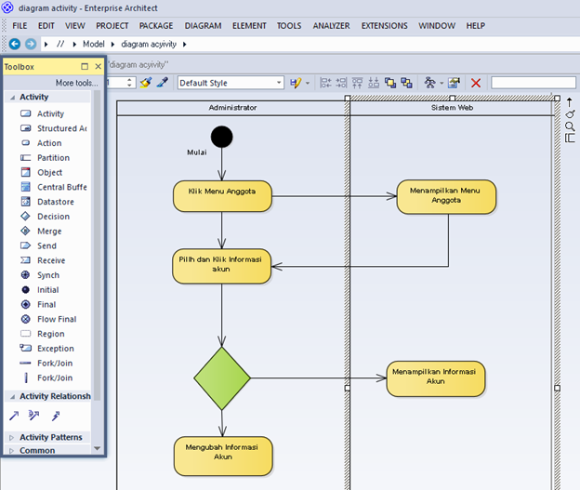580x490 pixels.
Task: Click the Model breadcrumb link
Action: [x=94, y=44]
